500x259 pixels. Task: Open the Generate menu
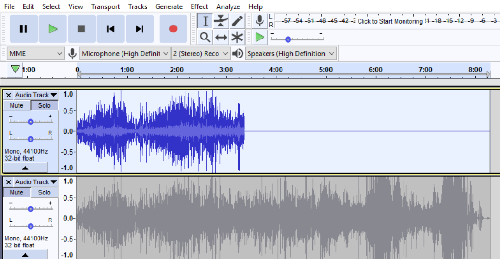point(169,6)
